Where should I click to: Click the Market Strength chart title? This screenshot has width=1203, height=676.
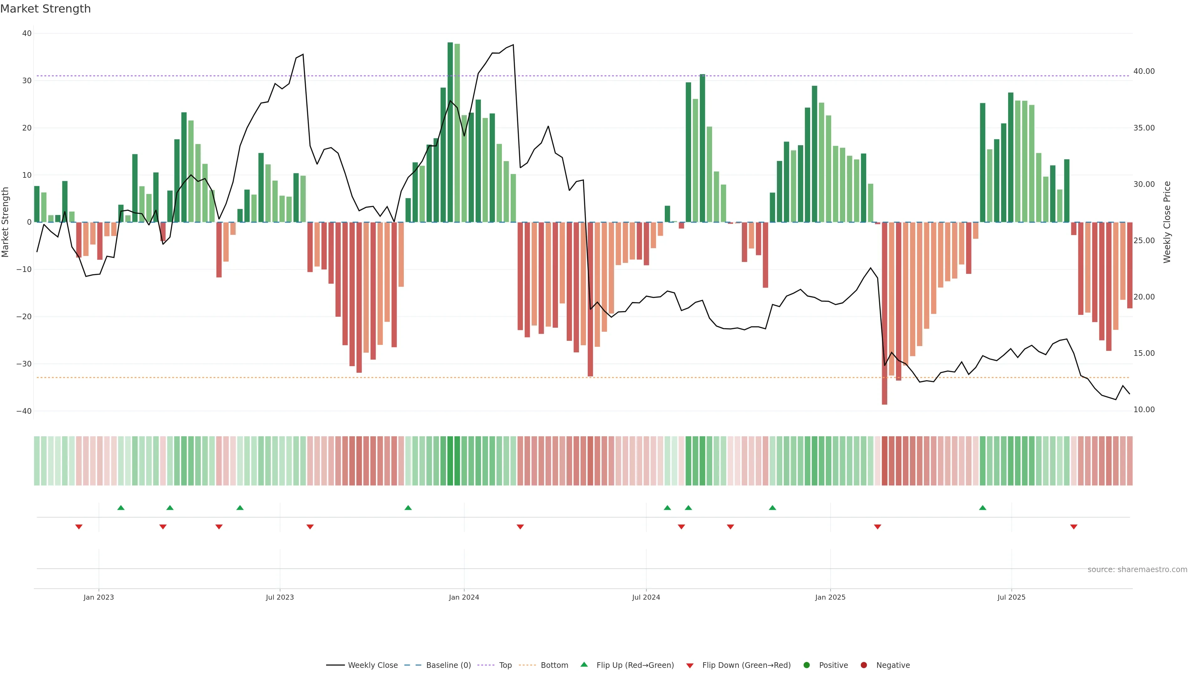[x=45, y=9]
